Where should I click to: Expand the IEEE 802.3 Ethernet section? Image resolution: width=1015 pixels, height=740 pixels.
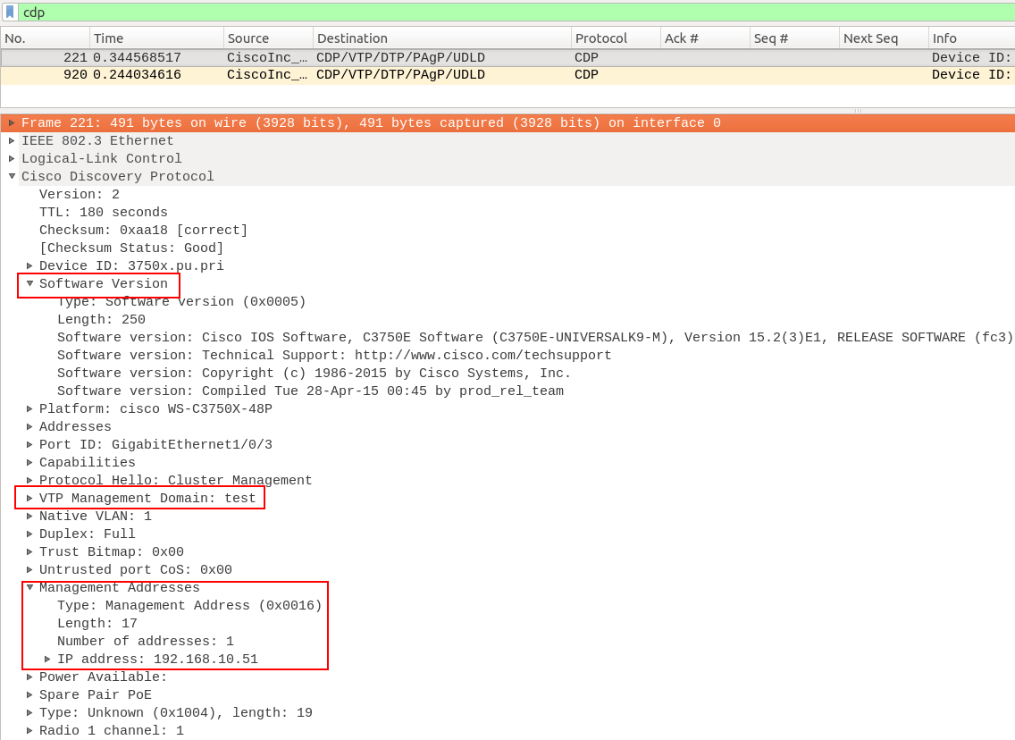tap(12, 140)
